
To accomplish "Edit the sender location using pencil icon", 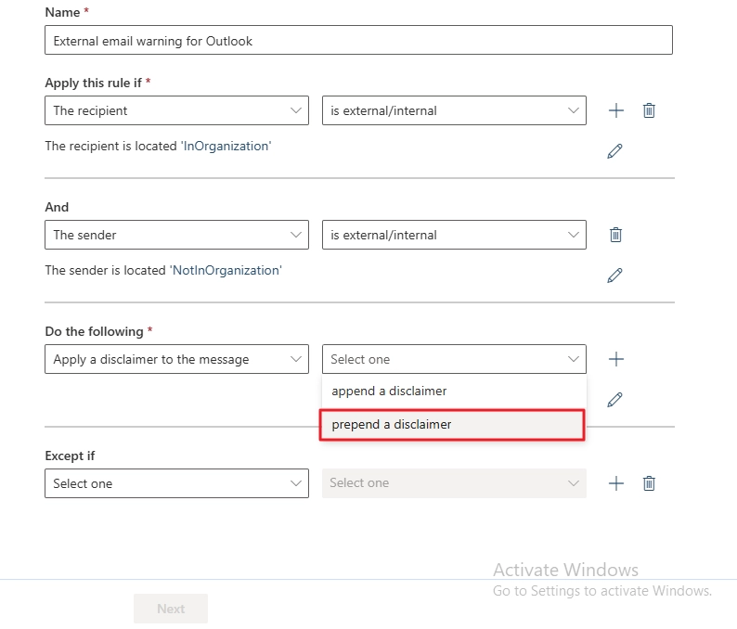I will [x=614, y=276].
